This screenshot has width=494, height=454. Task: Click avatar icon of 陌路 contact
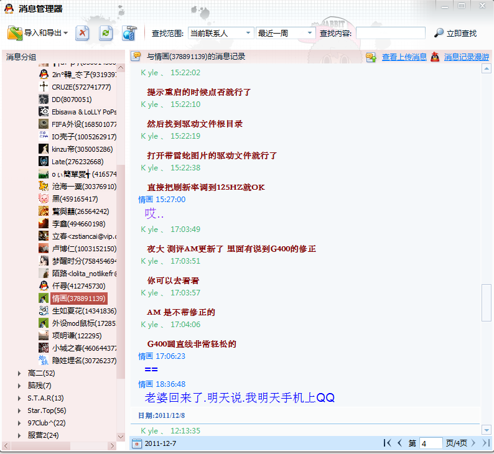pyautogui.click(x=44, y=273)
